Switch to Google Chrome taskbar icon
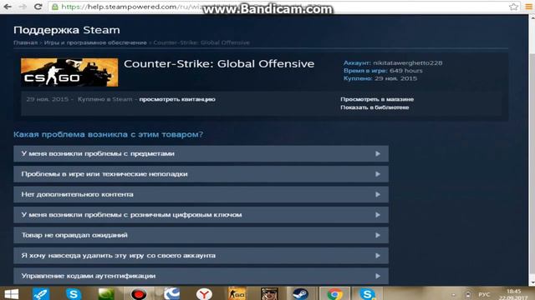Screen dimensions: 535x300 click(334, 294)
